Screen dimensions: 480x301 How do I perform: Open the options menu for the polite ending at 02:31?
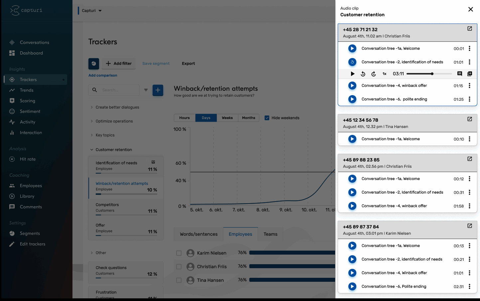coord(469,286)
